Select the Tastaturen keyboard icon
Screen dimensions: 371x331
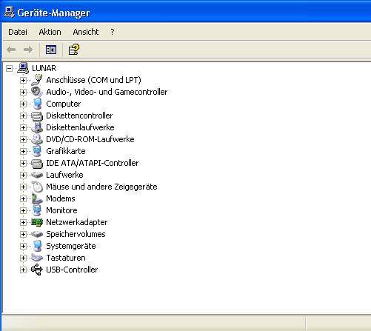point(37,258)
